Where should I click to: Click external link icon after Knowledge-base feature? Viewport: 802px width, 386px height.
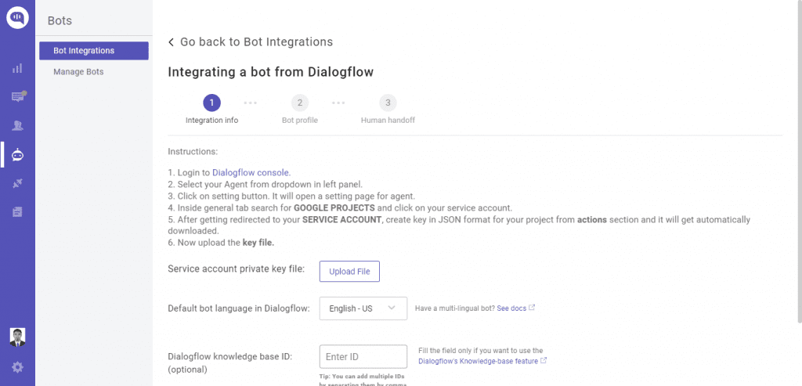tap(544, 360)
